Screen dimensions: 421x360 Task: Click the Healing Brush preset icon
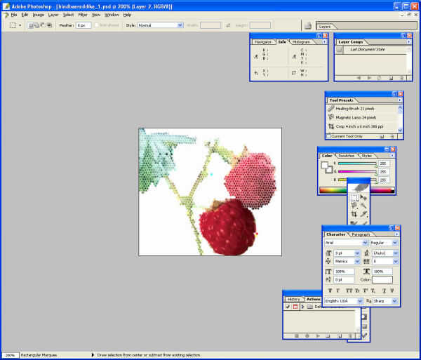(331, 109)
